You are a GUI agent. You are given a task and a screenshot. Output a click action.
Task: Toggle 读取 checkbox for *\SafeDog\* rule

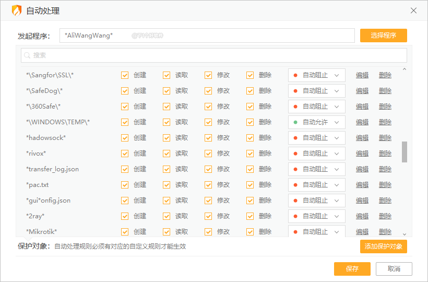click(x=167, y=91)
